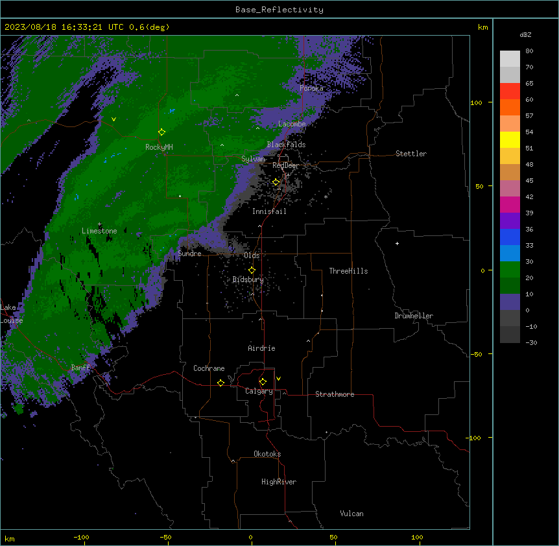Click the -50 tick label on bottom axis
Viewport: 559px width, 546px height.
[x=165, y=537]
